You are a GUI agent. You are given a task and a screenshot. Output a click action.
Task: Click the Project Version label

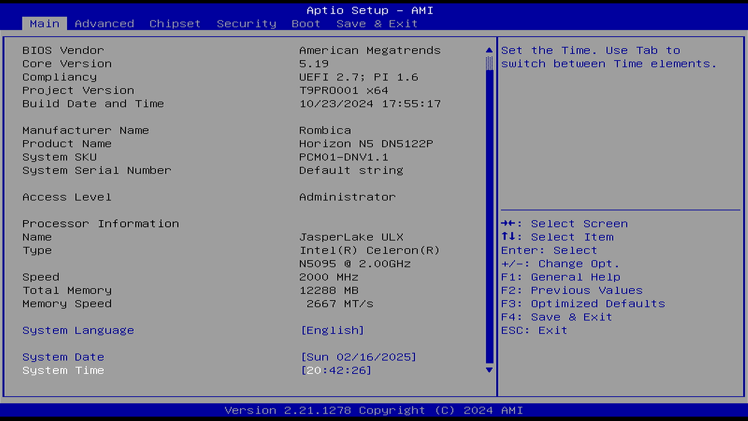point(78,90)
